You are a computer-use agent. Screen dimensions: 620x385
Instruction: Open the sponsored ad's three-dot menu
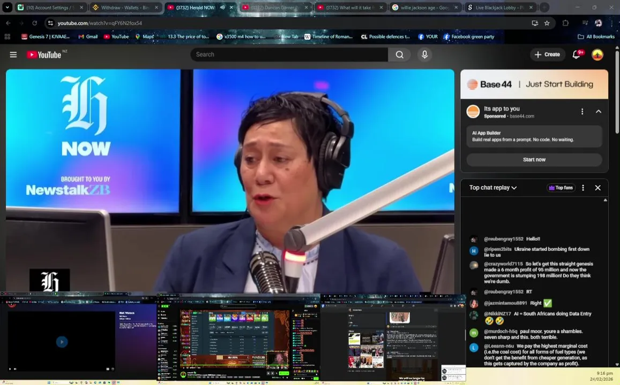pyautogui.click(x=582, y=112)
